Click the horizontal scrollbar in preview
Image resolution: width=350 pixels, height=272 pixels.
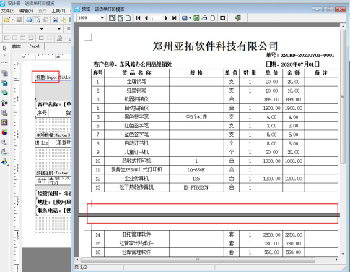[198, 260]
